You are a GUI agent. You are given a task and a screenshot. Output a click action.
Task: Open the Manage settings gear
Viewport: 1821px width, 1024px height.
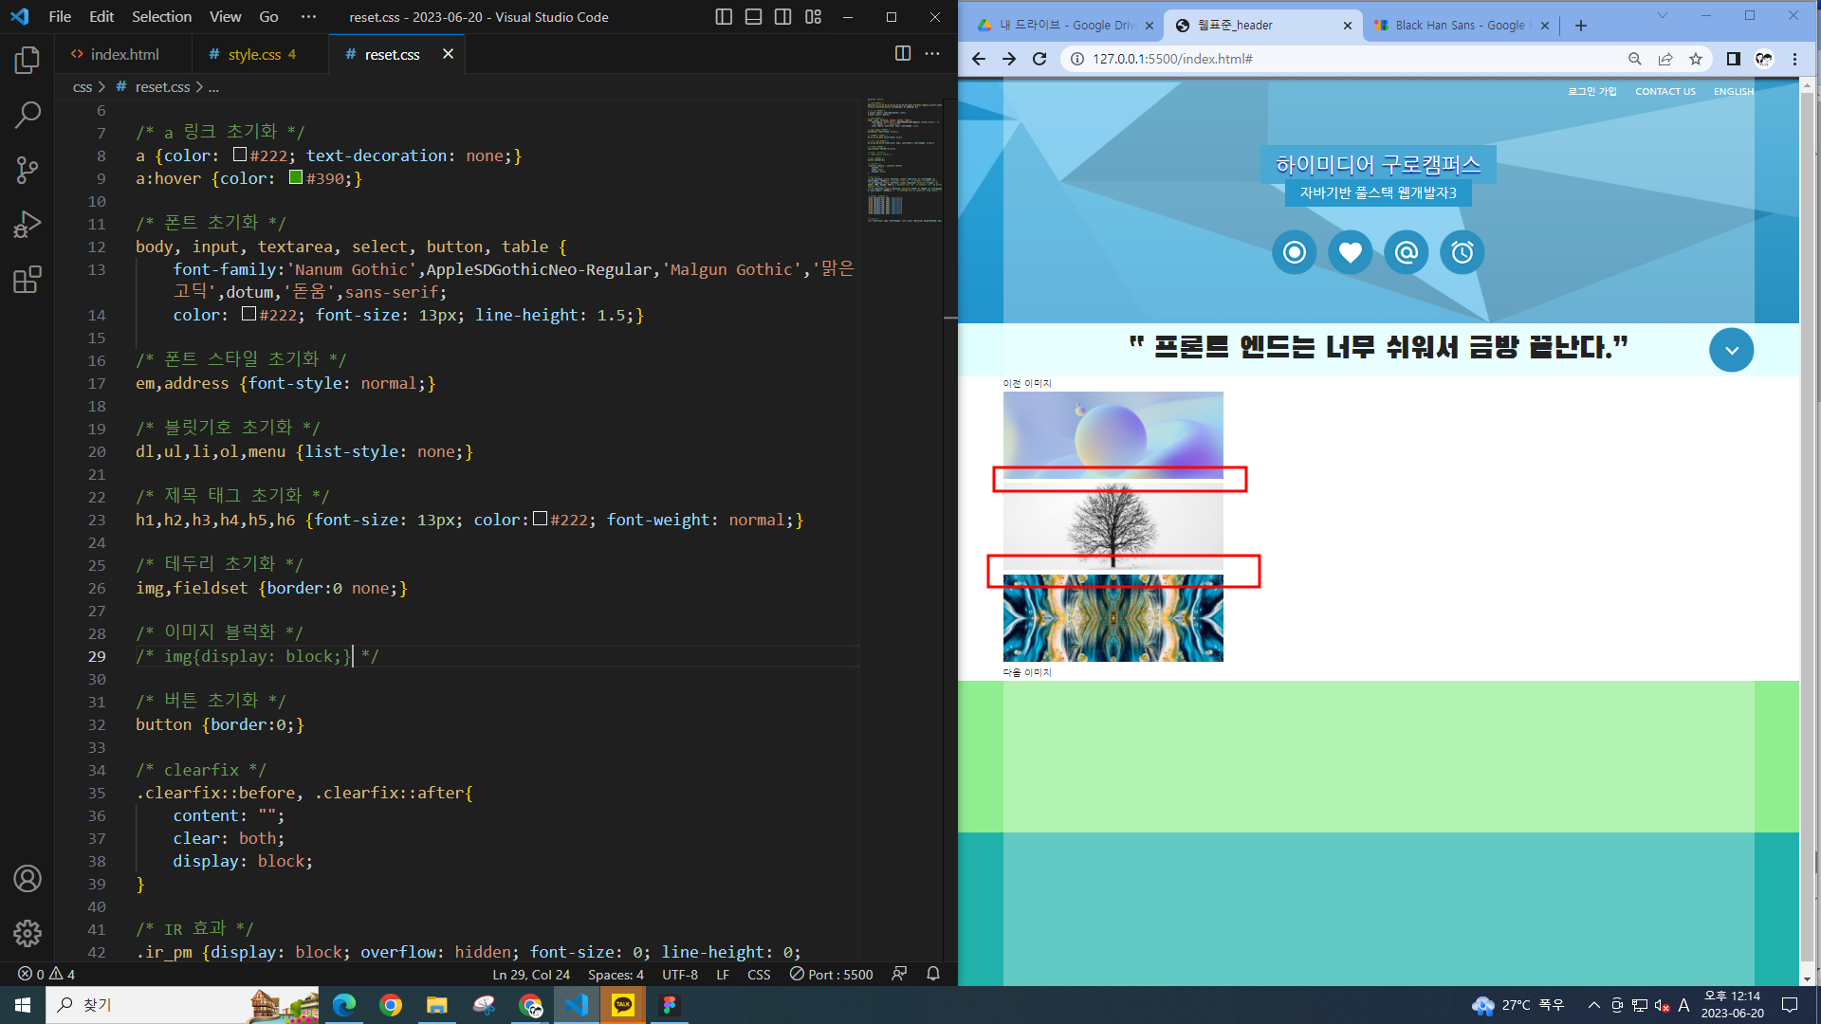(x=28, y=934)
